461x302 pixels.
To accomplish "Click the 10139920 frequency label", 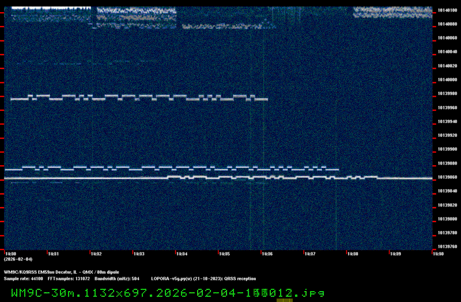I will pos(447,135).
